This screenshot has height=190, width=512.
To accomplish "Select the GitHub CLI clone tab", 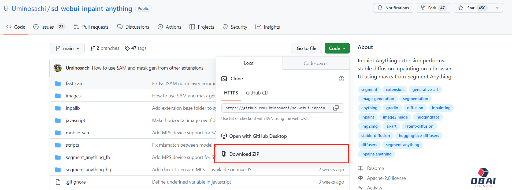I will (257, 93).
